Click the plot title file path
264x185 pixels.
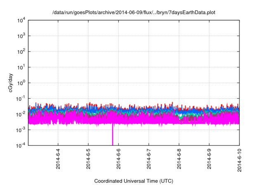134,12
